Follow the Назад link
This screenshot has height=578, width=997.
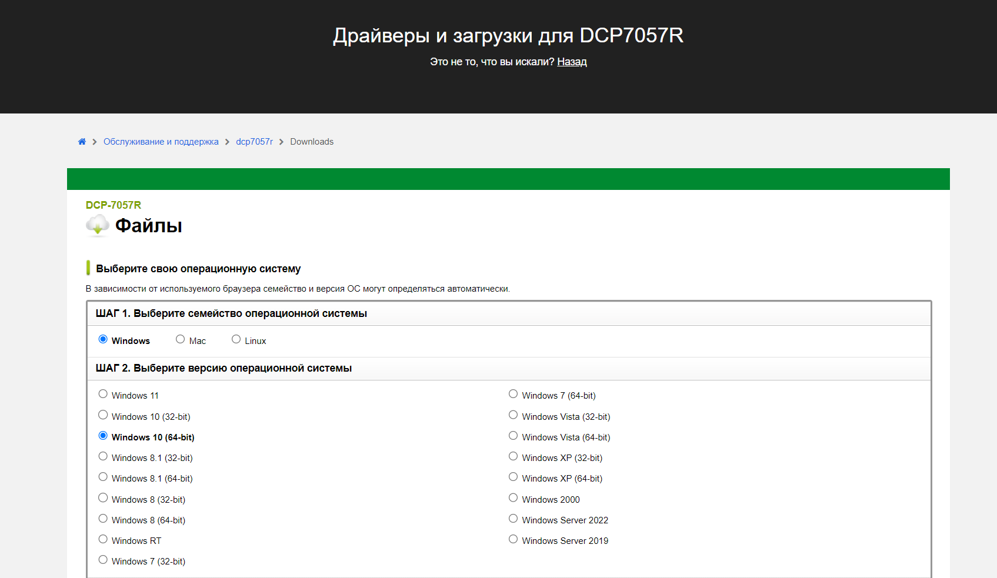pyautogui.click(x=572, y=62)
